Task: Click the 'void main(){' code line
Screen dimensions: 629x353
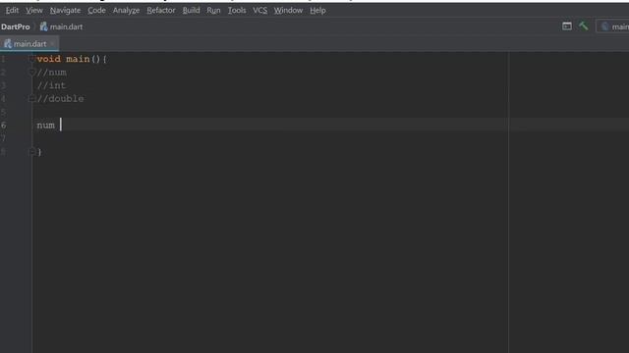Action: pyautogui.click(x=72, y=59)
